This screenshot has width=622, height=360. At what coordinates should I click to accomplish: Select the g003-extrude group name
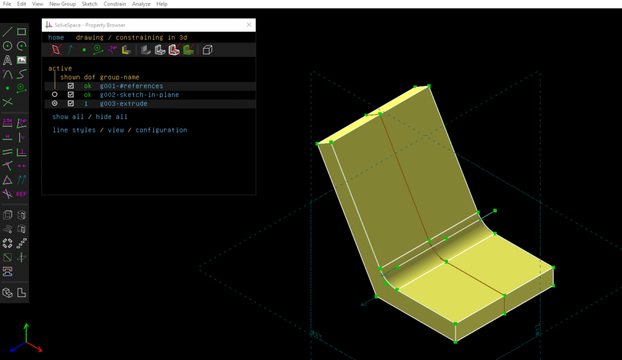tap(123, 104)
